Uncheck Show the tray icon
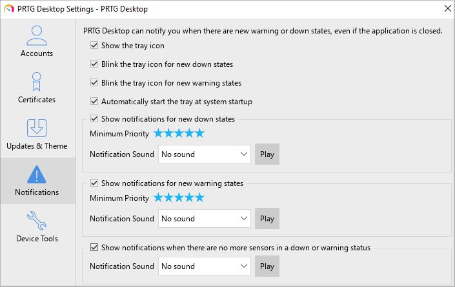 click(94, 45)
